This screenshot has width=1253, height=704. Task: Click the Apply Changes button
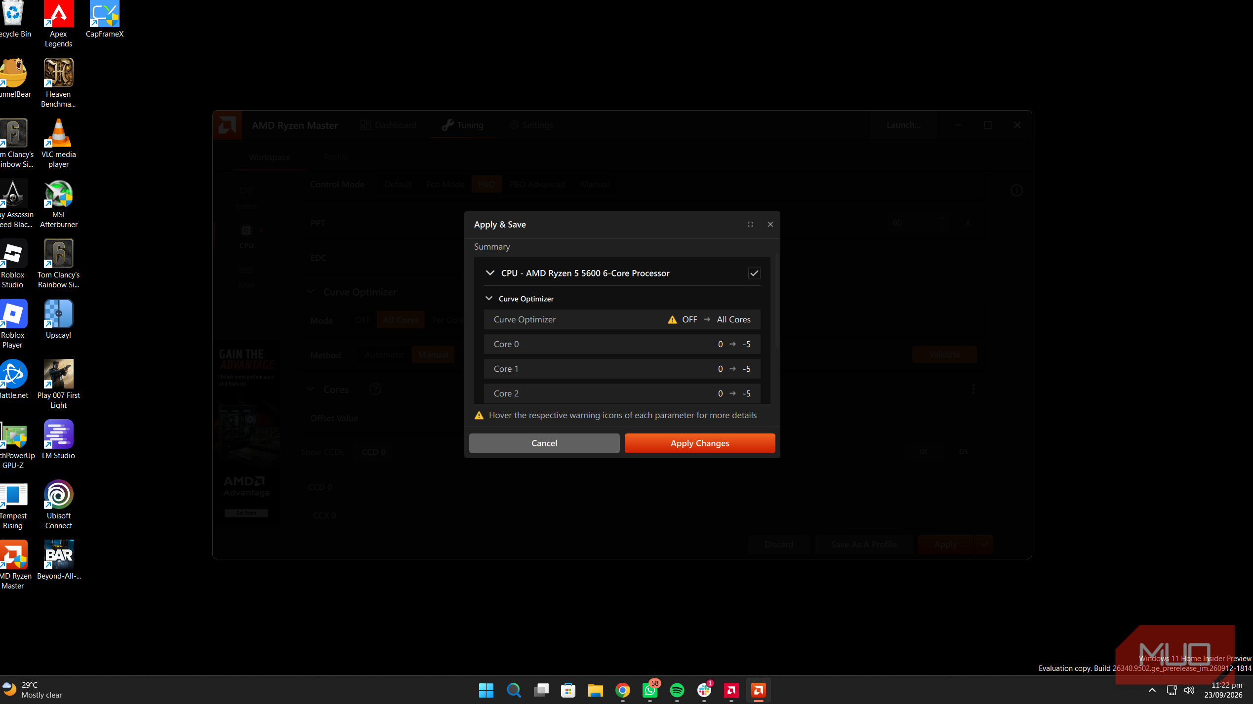(x=699, y=443)
